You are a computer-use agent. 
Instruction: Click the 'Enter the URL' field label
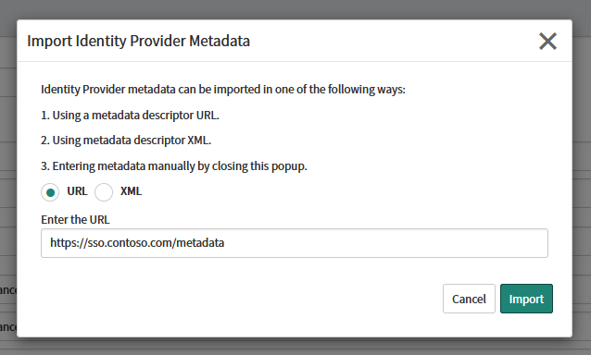[75, 220]
